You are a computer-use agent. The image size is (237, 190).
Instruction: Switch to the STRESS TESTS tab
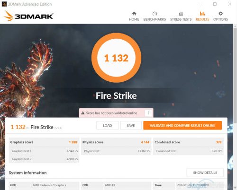pyautogui.click(x=181, y=19)
